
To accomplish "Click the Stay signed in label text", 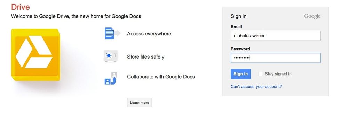I will 278,74.
